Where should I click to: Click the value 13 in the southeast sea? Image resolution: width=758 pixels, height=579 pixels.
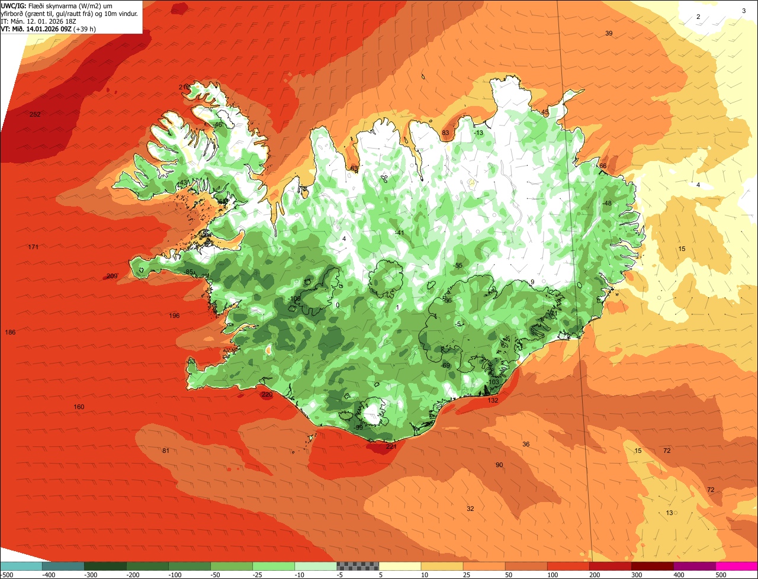pos(669,513)
